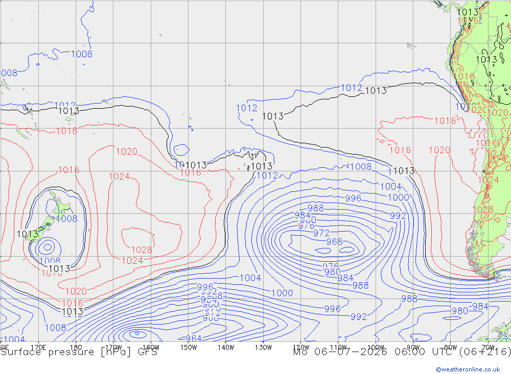The image size is (511, 374).
Task: Select the 'Mo 06-07-2026 06:00 UTC (06+216)' timestamp
Action: (402, 352)
